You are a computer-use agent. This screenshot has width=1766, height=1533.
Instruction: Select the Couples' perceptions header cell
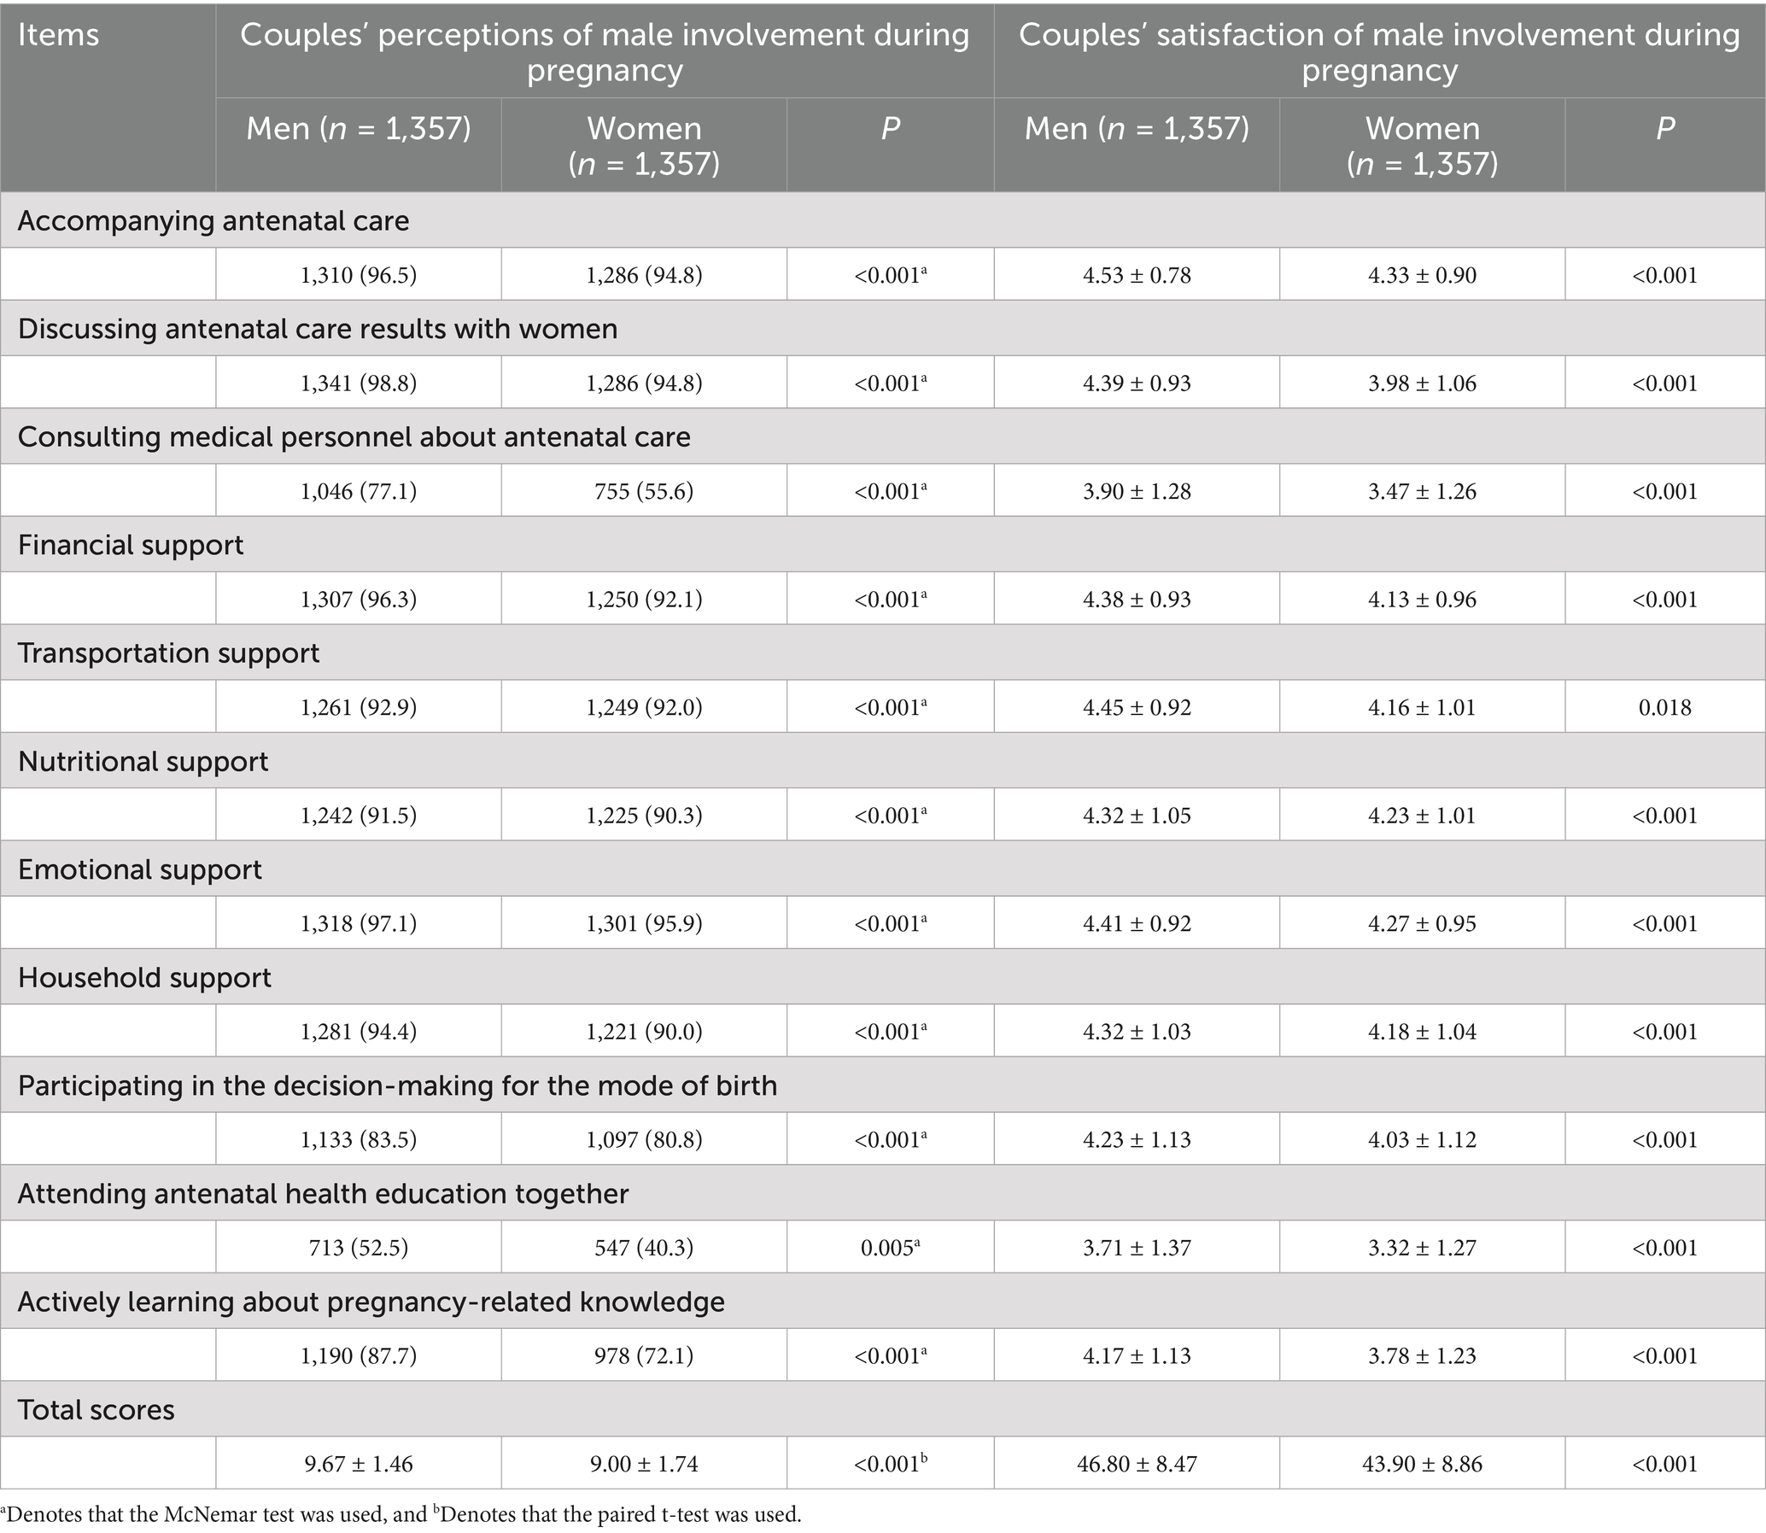[x=604, y=52]
